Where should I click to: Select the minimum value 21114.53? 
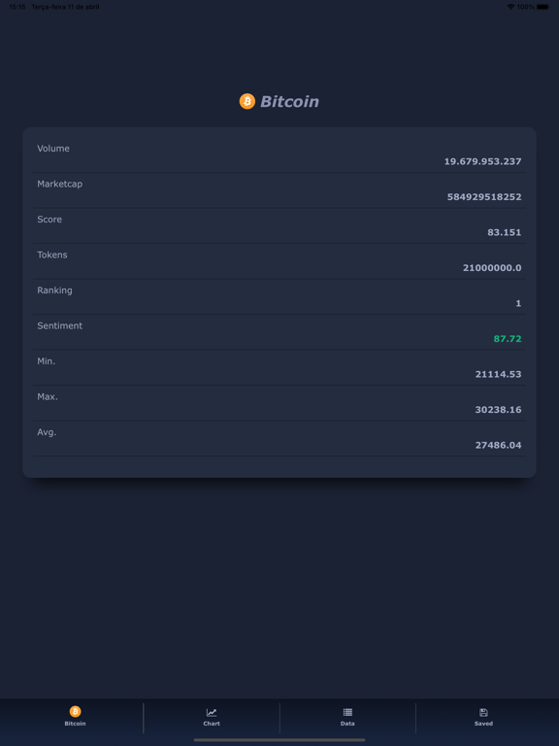pyautogui.click(x=498, y=374)
